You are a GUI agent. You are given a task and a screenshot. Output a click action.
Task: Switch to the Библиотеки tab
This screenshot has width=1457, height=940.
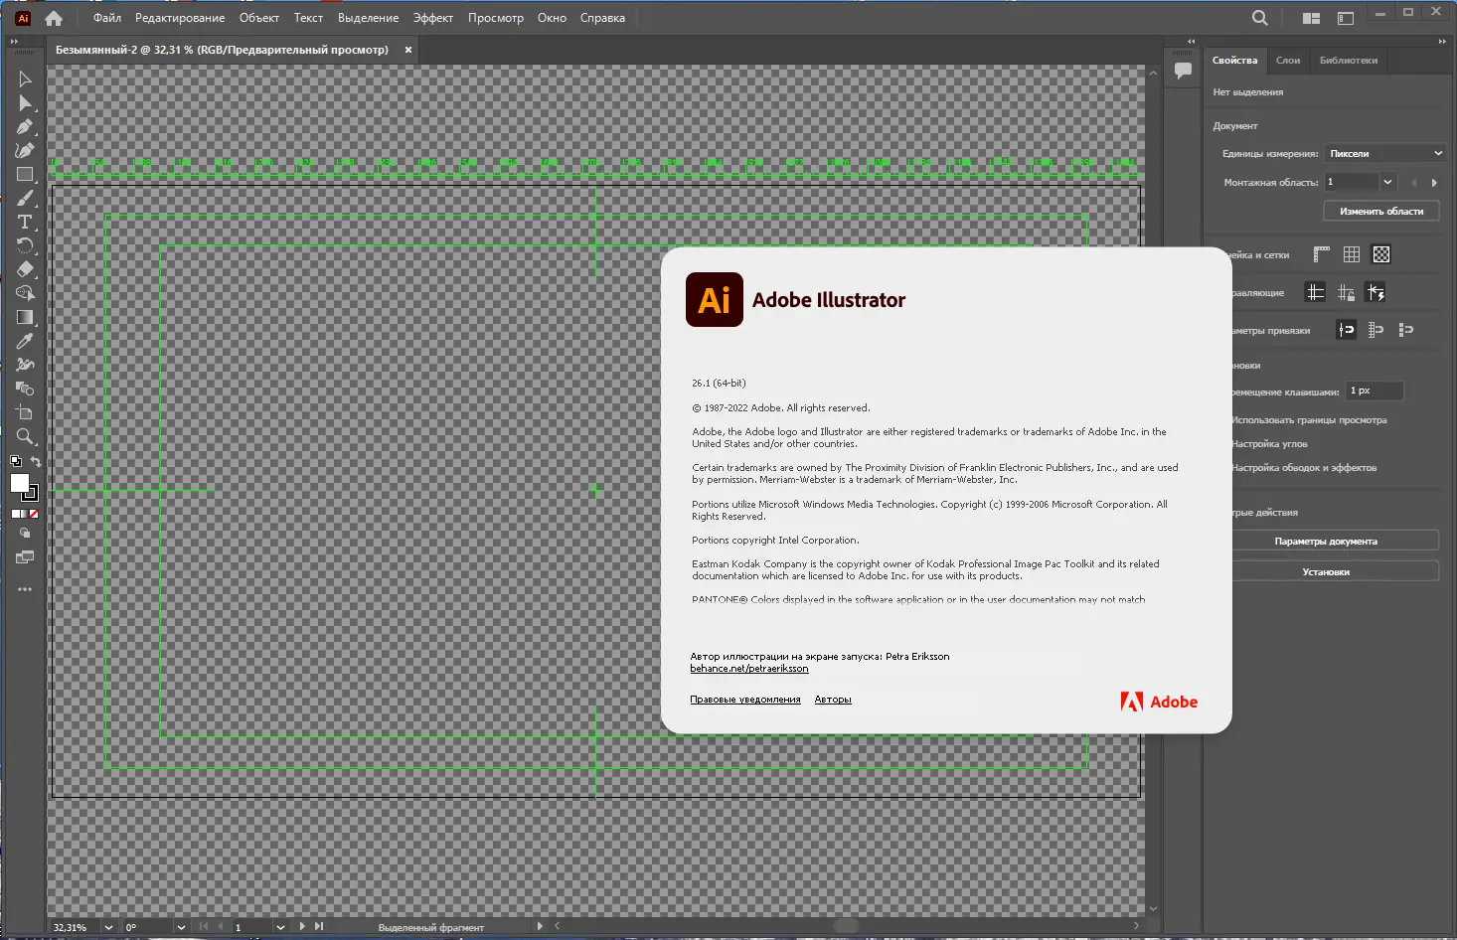click(x=1349, y=61)
